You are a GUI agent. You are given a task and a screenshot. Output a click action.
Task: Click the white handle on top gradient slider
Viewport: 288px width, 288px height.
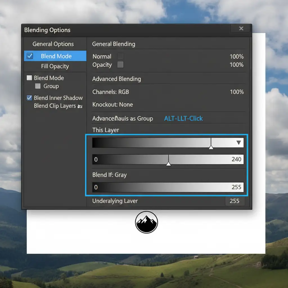[x=211, y=147]
